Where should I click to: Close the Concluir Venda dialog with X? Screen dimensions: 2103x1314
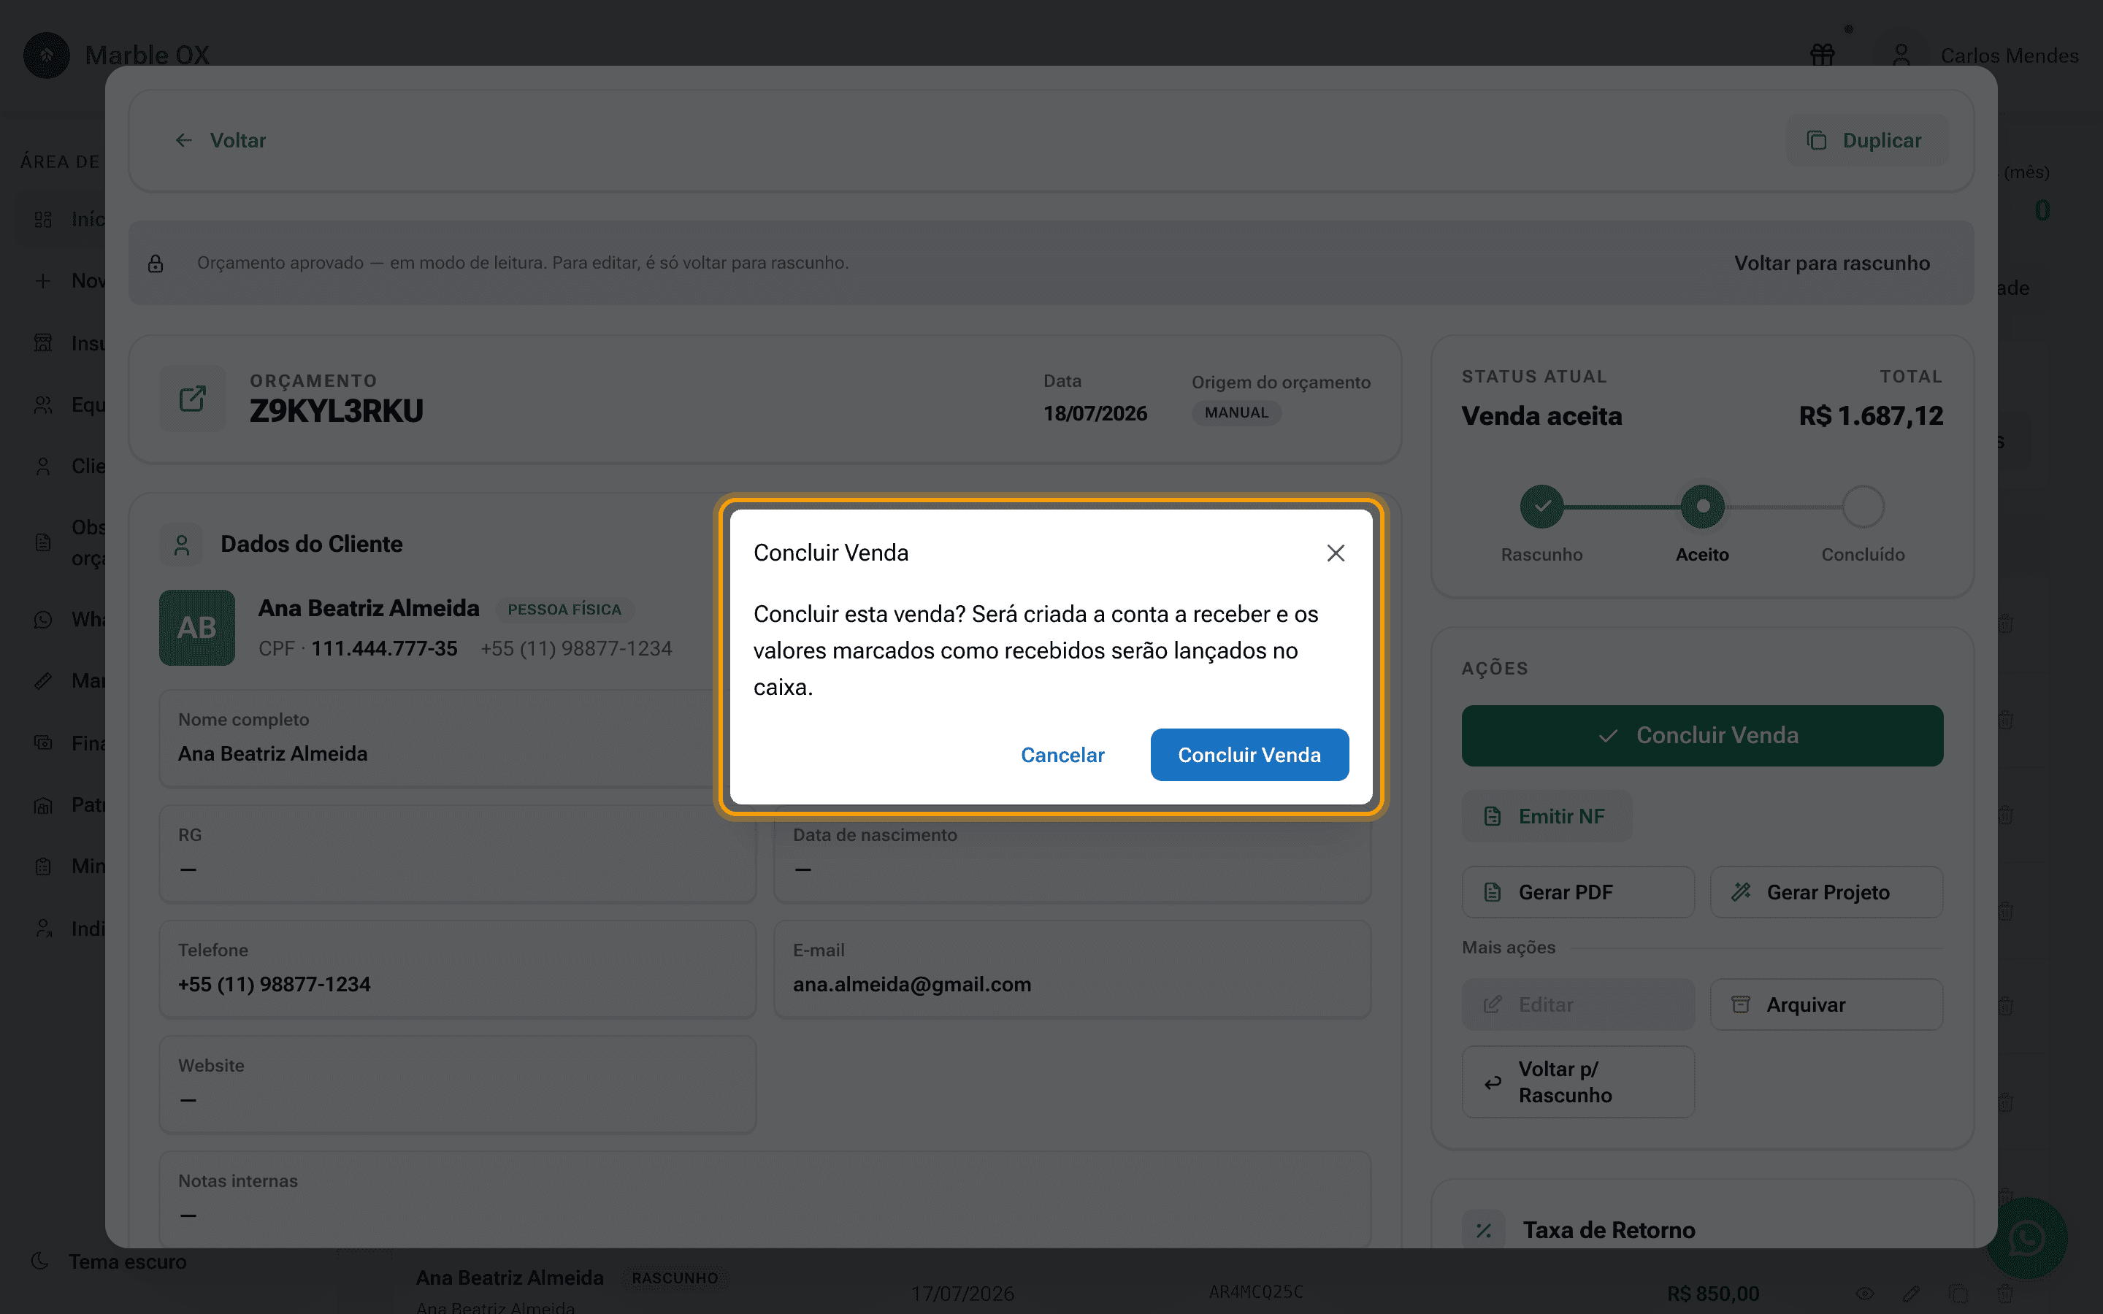[1336, 553]
